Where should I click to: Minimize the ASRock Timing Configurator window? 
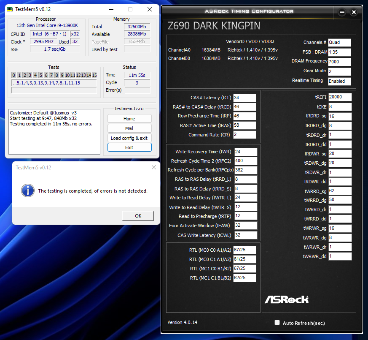342,12
